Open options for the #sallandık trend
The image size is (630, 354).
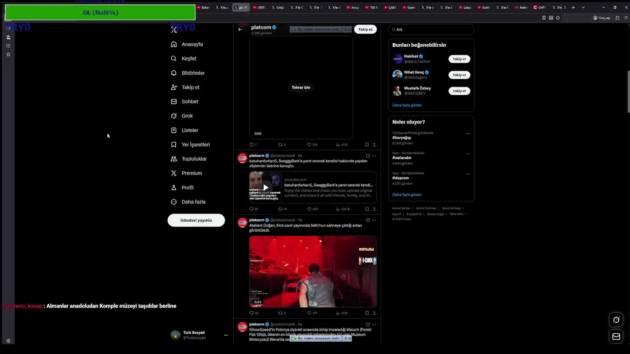click(x=468, y=153)
